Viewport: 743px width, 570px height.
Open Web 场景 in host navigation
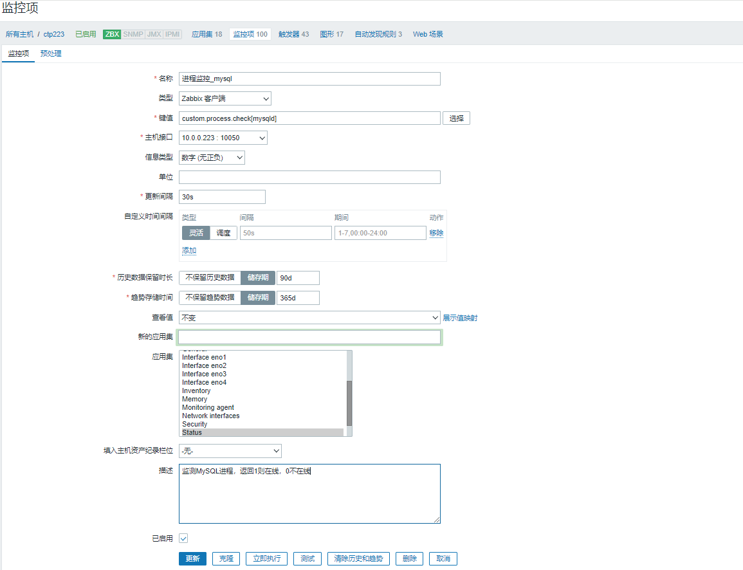428,34
